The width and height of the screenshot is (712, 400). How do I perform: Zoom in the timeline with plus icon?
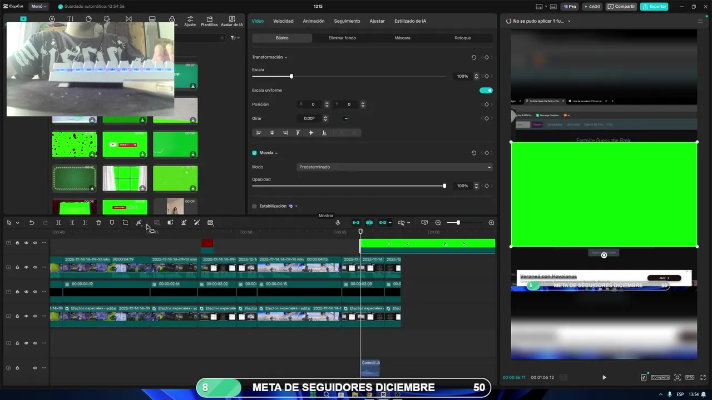click(x=491, y=223)
